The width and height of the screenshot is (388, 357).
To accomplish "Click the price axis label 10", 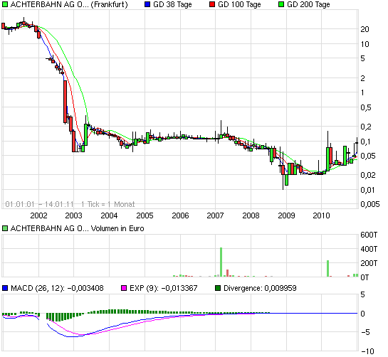I will (x=365, y=44).
